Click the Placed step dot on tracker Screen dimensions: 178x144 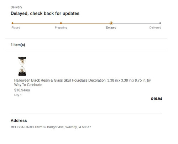click(x=12, y=23)
